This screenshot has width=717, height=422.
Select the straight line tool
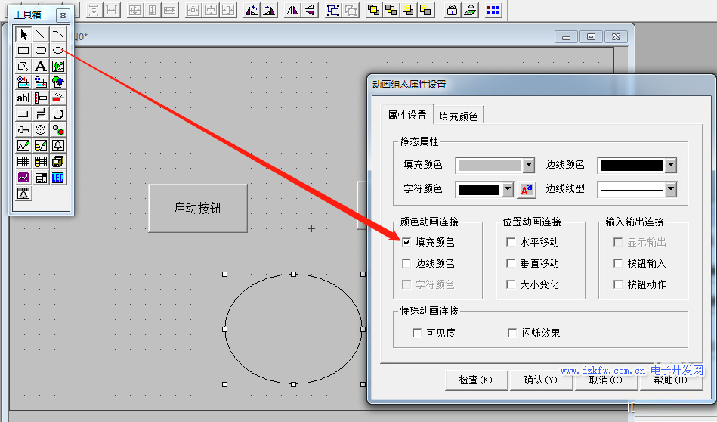pyautogui.click(x=41, y=35)
